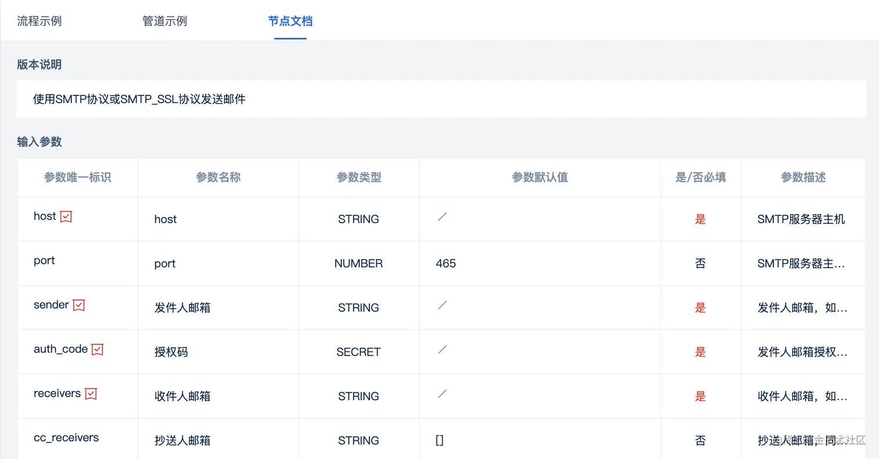879x459 pixels.
Task: Click the 发件人邮箱授权… description
Action: click(x=802, y=352)
